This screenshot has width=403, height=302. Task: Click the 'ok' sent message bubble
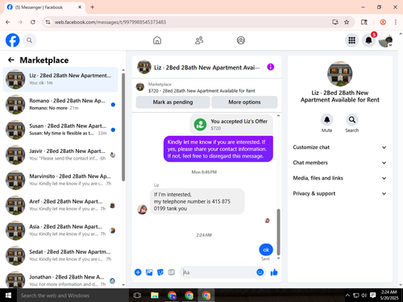tap(266, 250)
